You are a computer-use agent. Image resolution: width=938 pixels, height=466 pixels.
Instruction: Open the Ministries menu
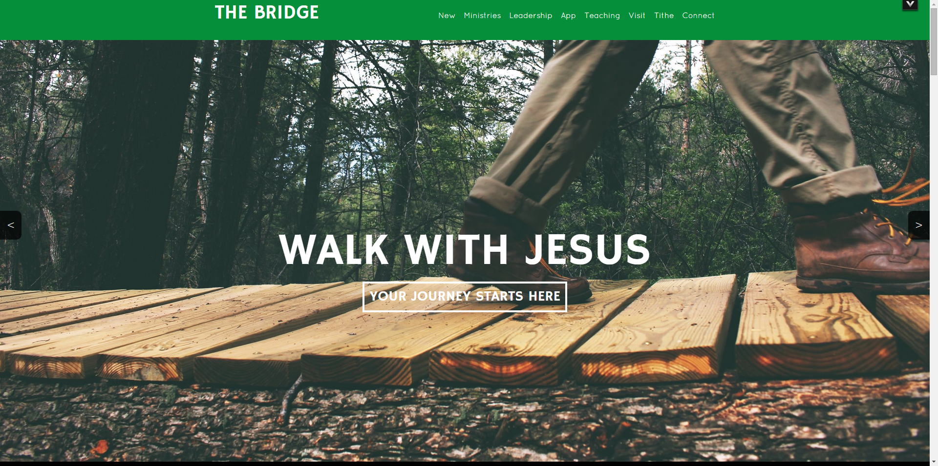coord(482,16)
